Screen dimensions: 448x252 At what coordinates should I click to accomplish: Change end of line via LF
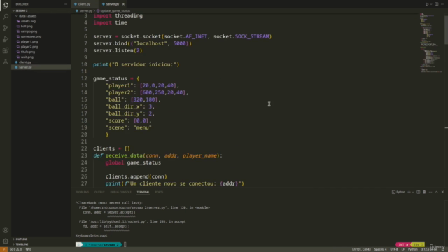[x=403, y=249]
